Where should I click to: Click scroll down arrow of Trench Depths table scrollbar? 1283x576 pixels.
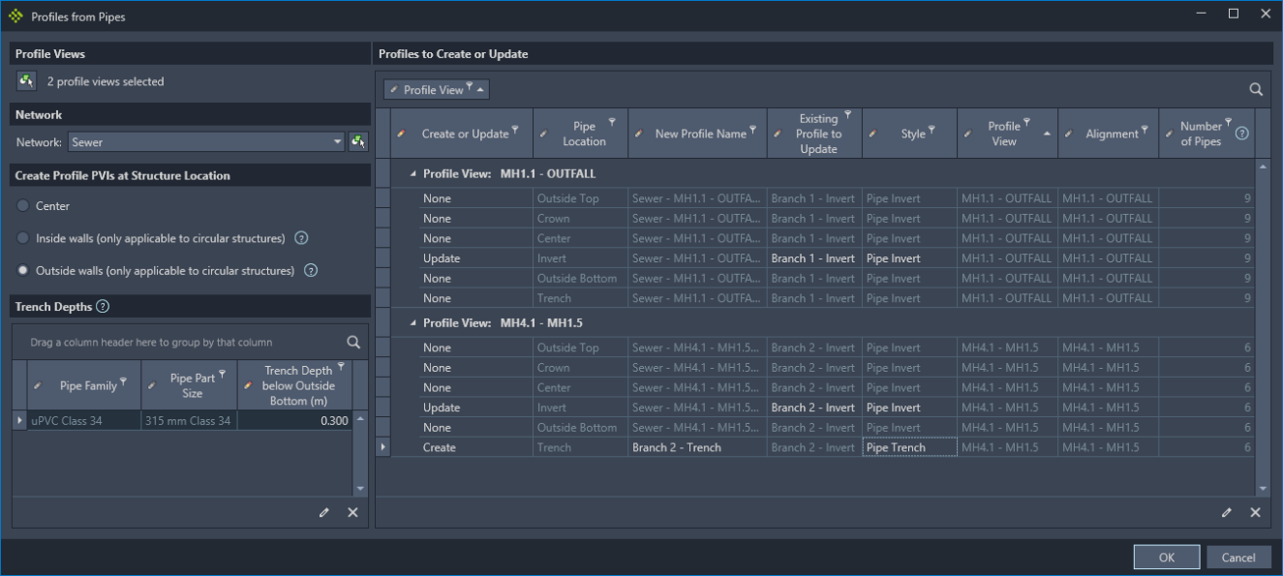point(360,489)
